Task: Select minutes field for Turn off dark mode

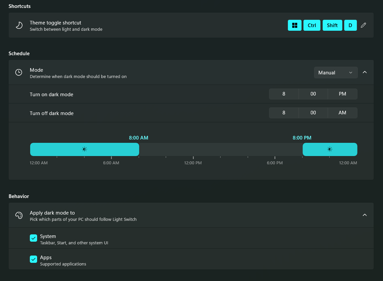Action: click(x=313, y=113)
